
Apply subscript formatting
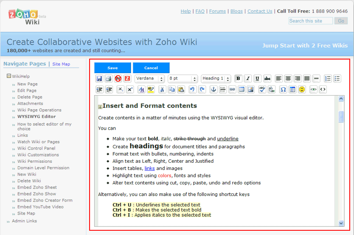[x=121, y=90]
